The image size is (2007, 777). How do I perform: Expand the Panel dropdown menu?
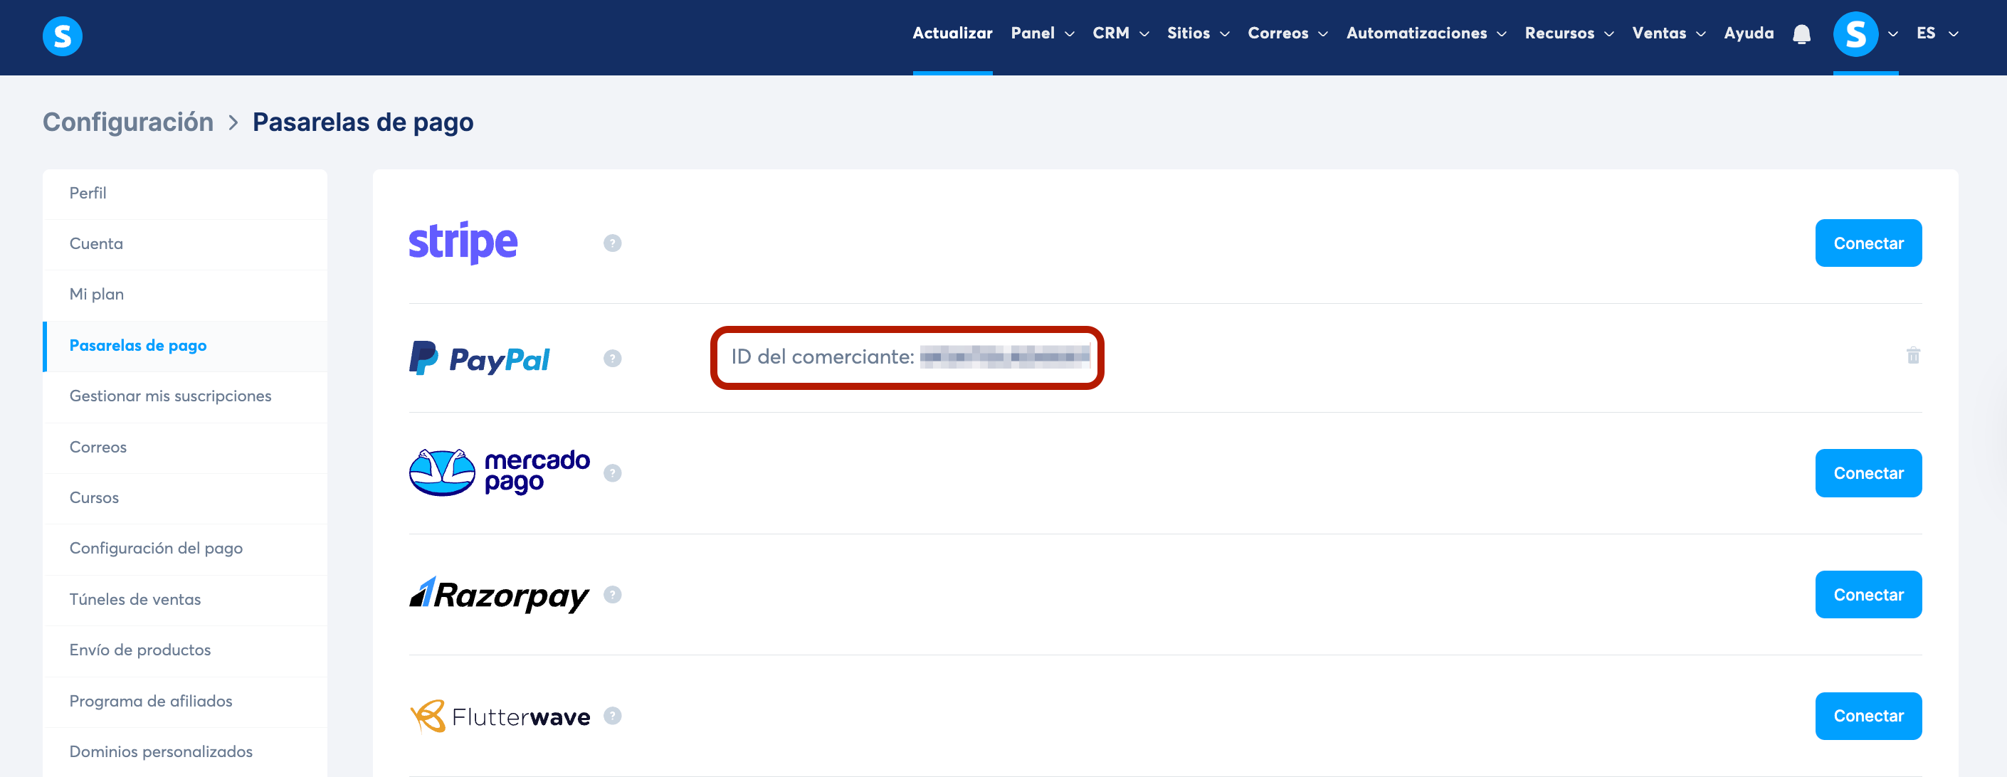(x=1042, y=33)
